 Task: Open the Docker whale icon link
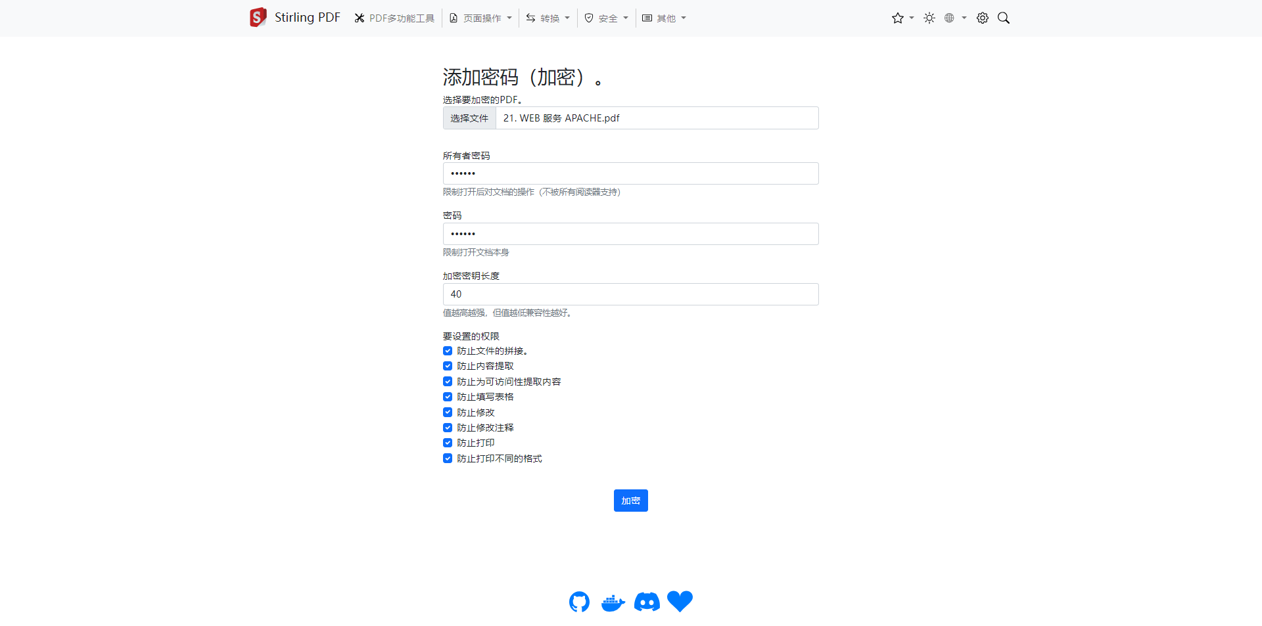[613, 602]
